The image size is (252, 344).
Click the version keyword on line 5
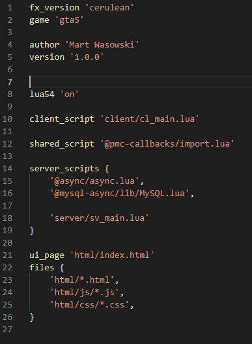(x=47, y=57)
